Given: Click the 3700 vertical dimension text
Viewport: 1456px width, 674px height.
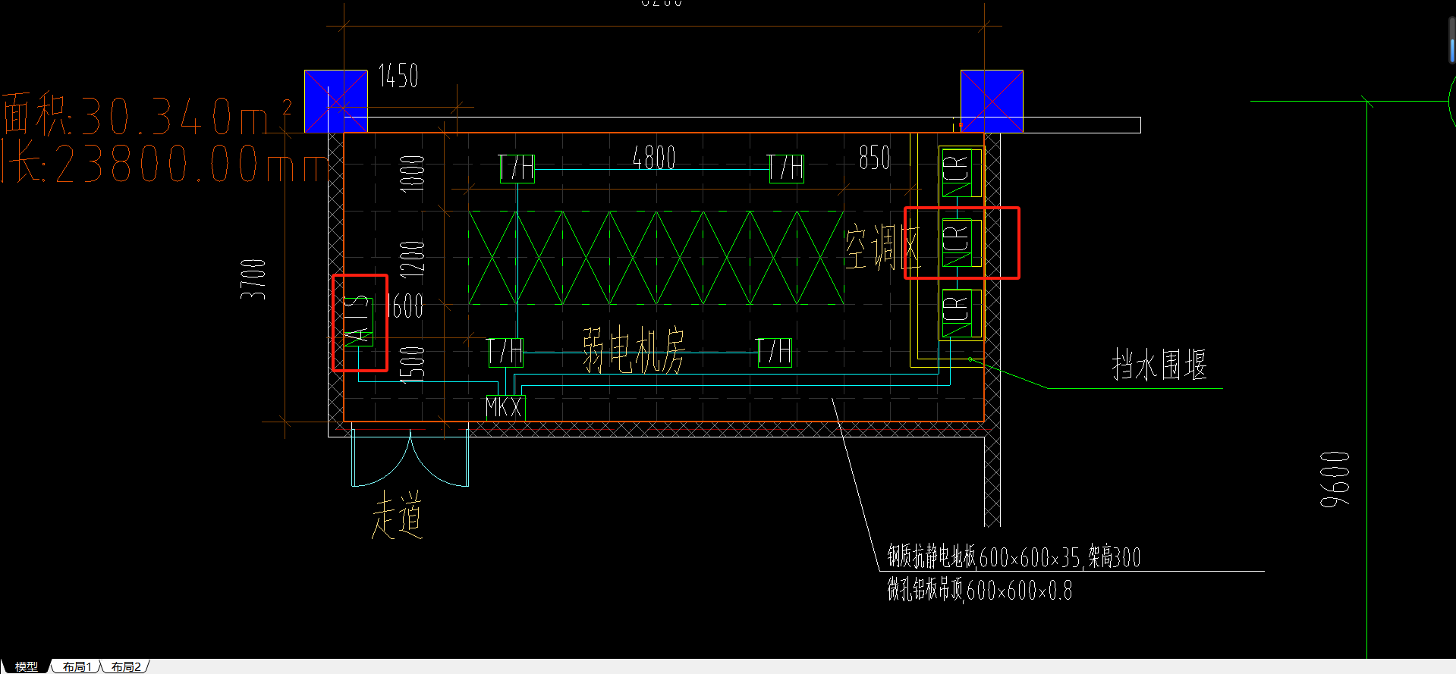Looking at the screenshot, I should (x=253, y=279).
